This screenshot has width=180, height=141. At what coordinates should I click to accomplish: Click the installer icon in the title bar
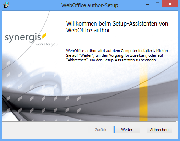click(x=6, y=5)
